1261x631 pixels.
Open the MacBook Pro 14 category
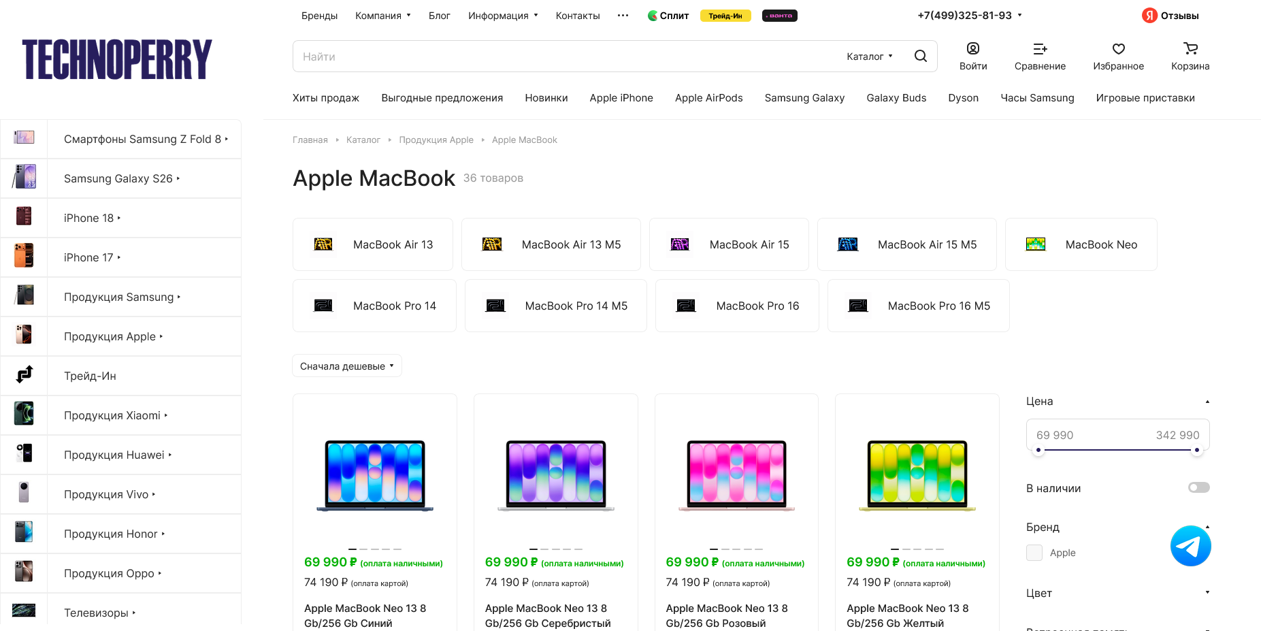point(374,306)
